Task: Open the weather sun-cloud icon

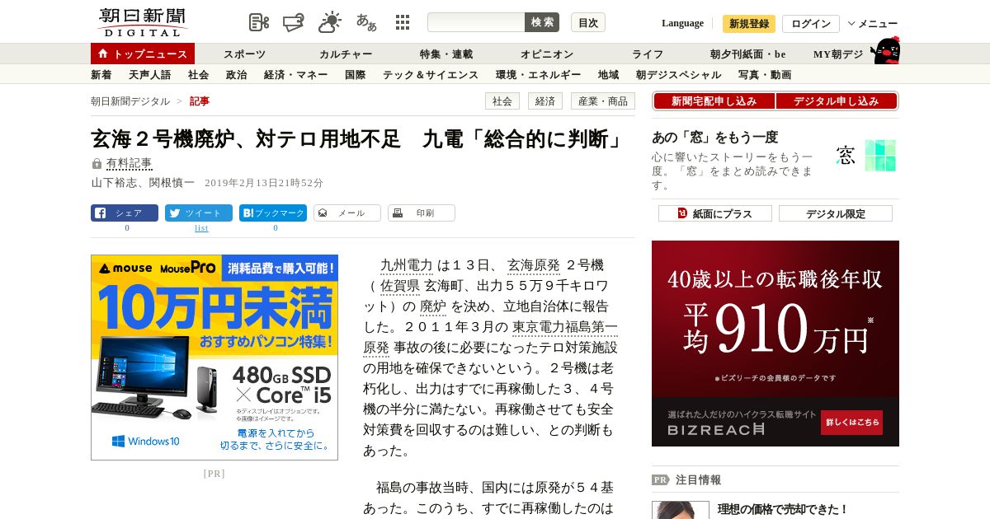Action: coord(330,22)
